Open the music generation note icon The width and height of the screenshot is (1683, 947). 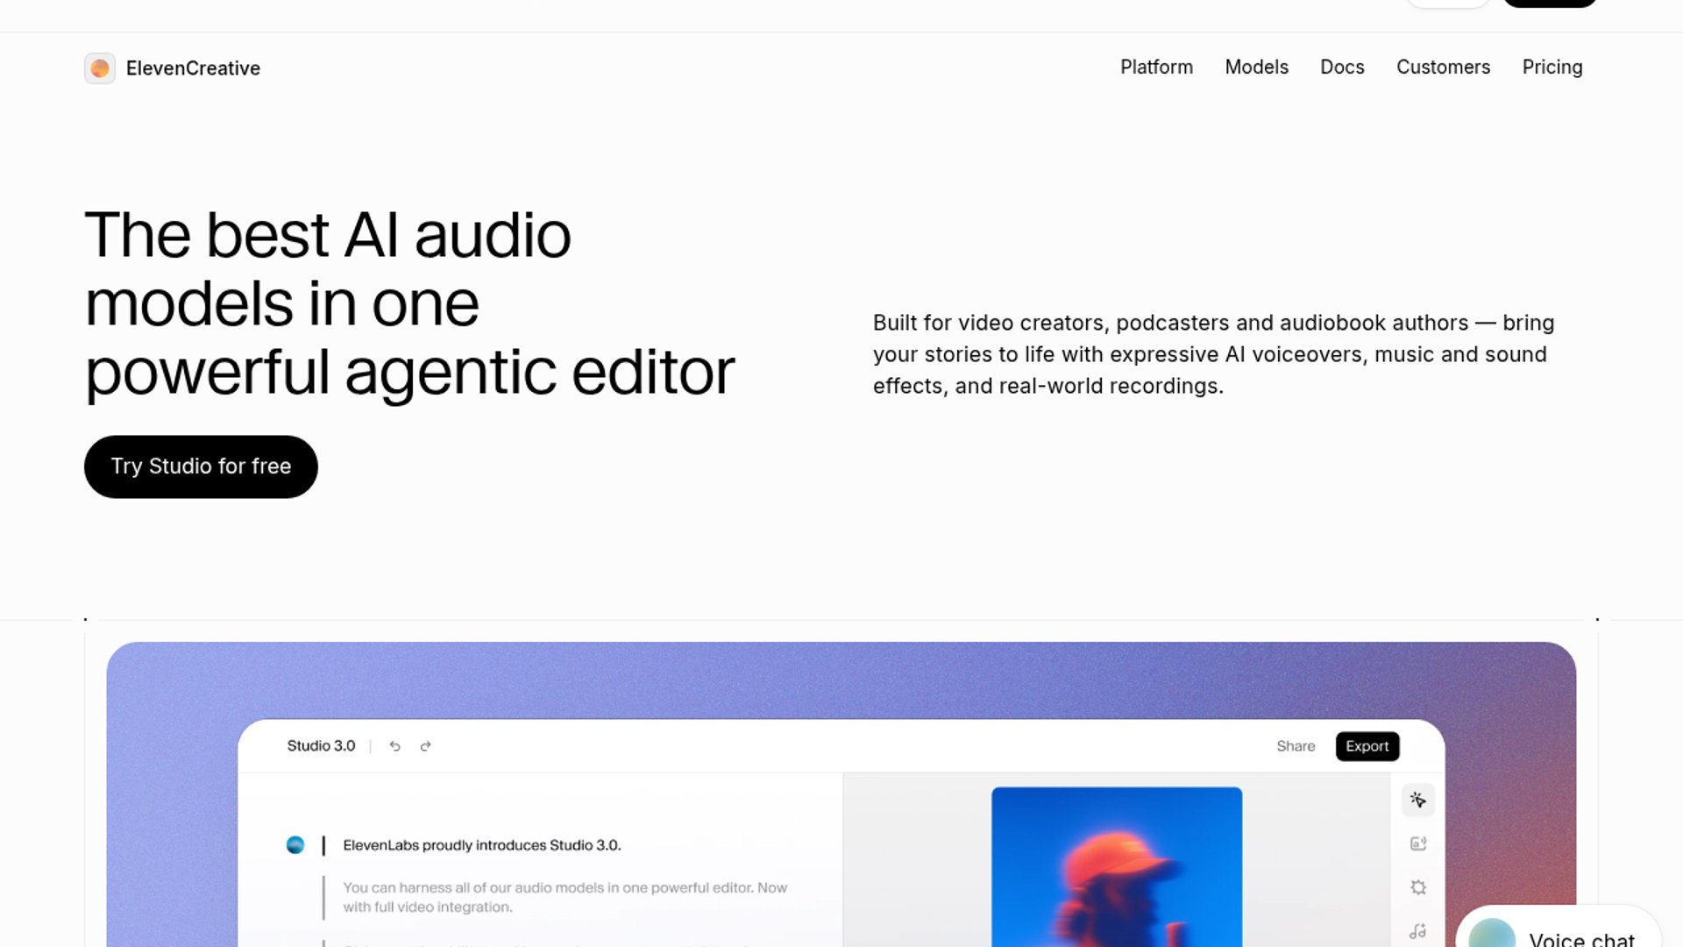[x=1418, y=931]
